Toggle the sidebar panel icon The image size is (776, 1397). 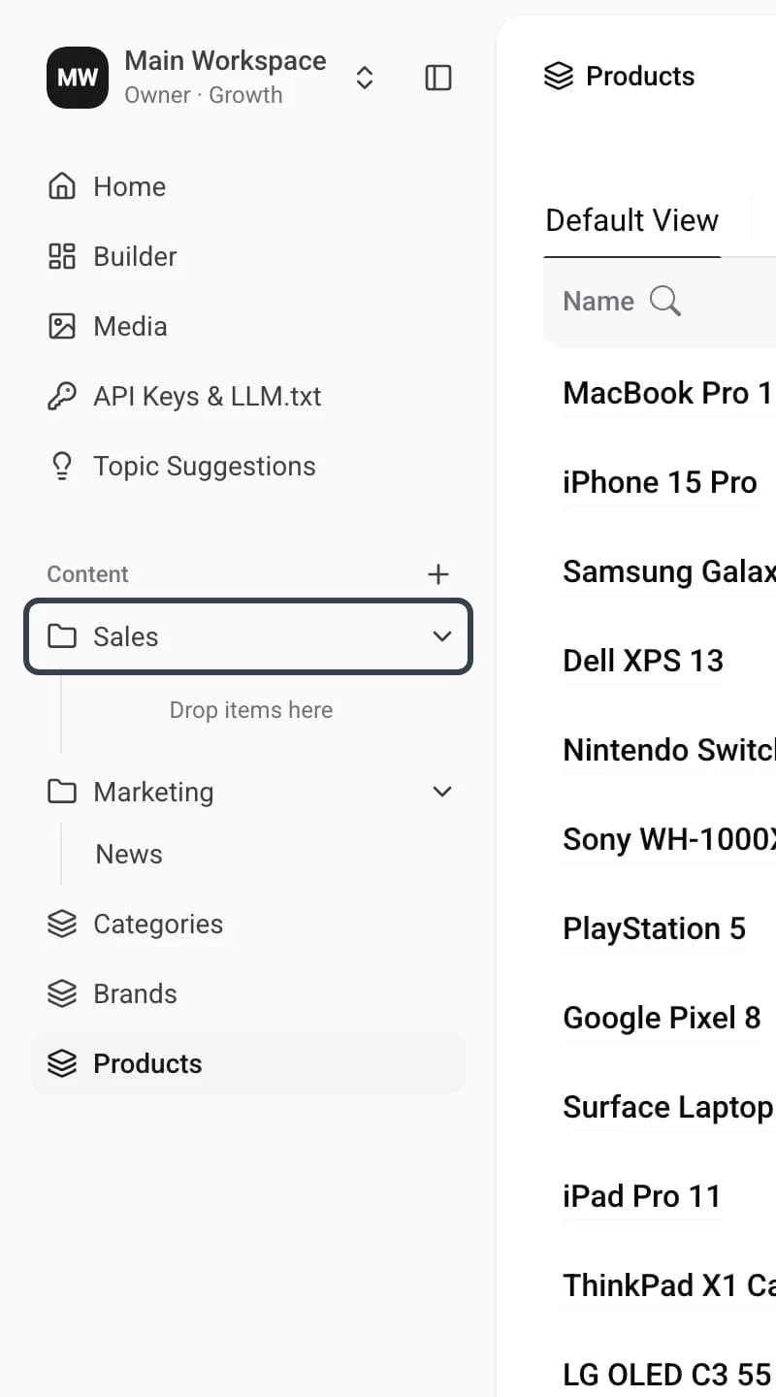tap(438, 78)
